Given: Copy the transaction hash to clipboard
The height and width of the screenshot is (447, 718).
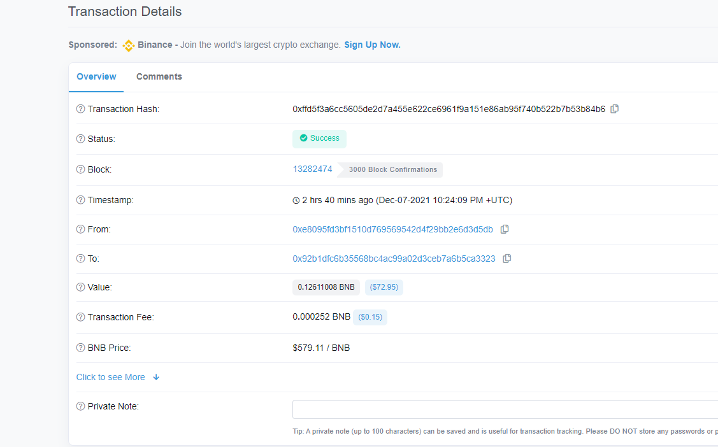Looking at the screenshot, I should click(614, 109).
